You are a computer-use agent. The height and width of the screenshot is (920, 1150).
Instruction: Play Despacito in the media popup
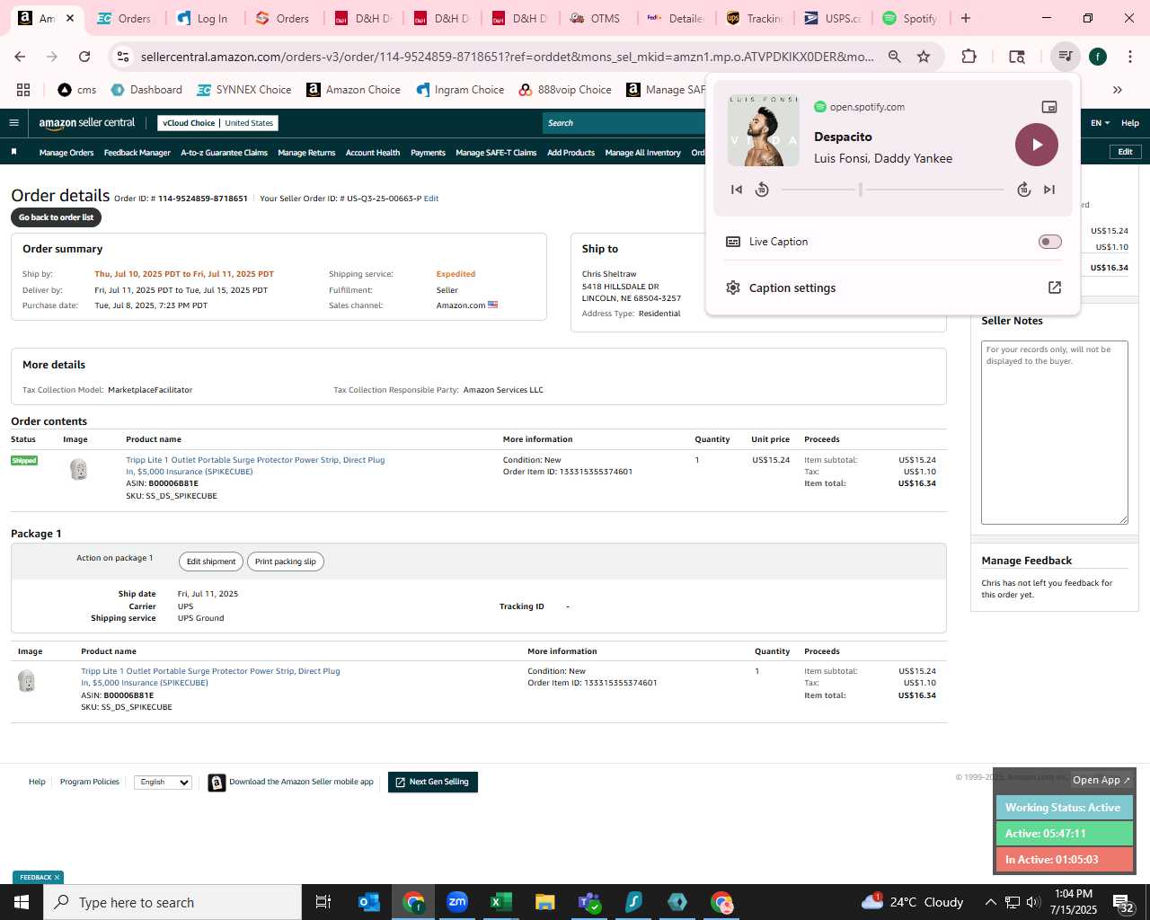tap(1037, 145)
